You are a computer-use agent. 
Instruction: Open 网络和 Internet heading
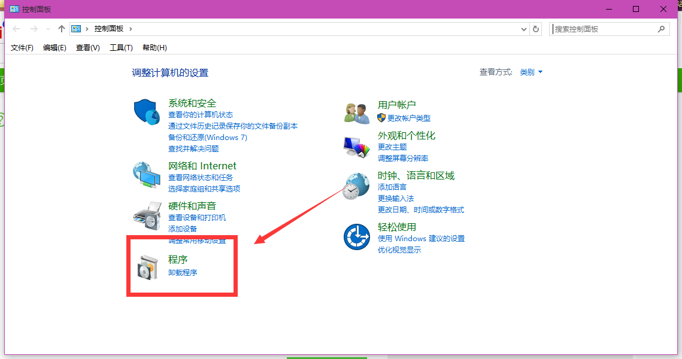pos(202,166)
